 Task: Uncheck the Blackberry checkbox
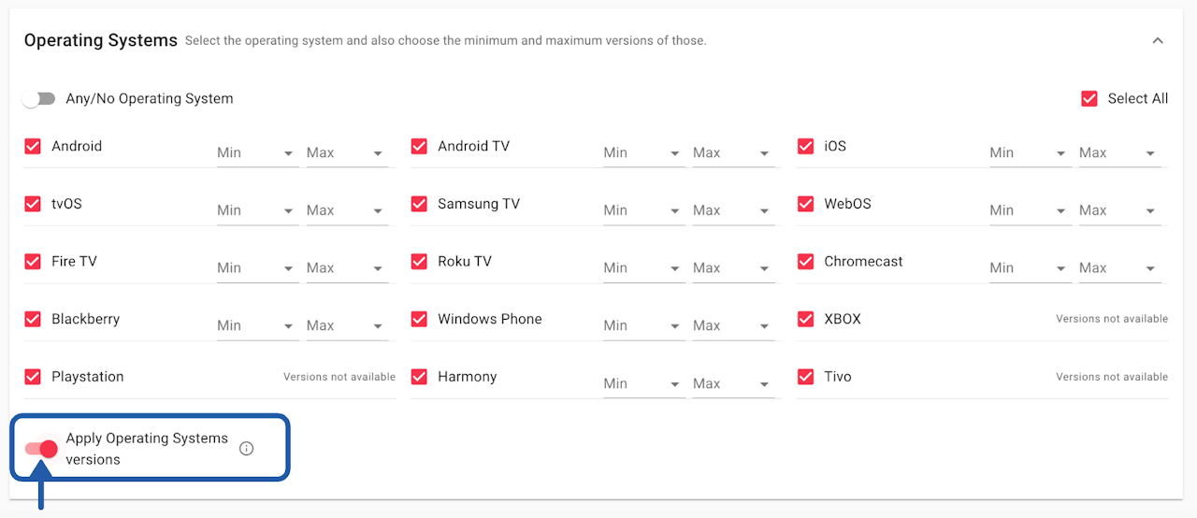(x=33, y=320)
